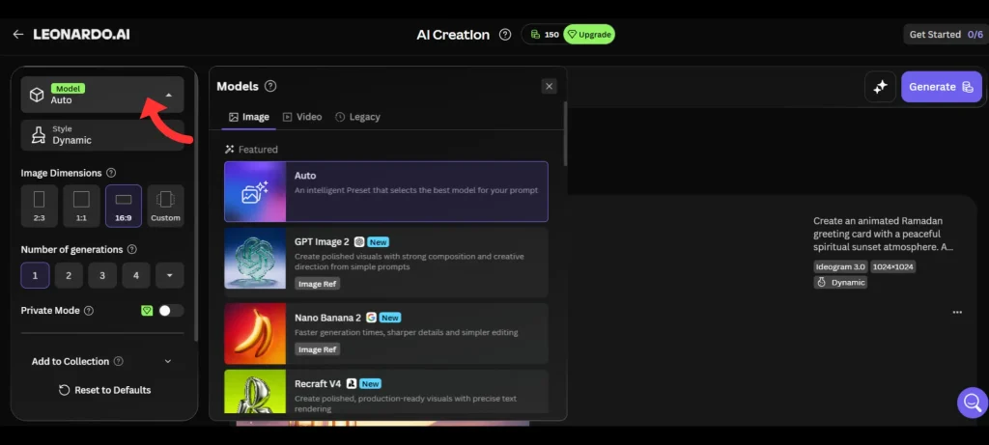Viewport: 989px width, 445px height.
Task: Click the Models panel scrollbar
Action: [565, 133]
